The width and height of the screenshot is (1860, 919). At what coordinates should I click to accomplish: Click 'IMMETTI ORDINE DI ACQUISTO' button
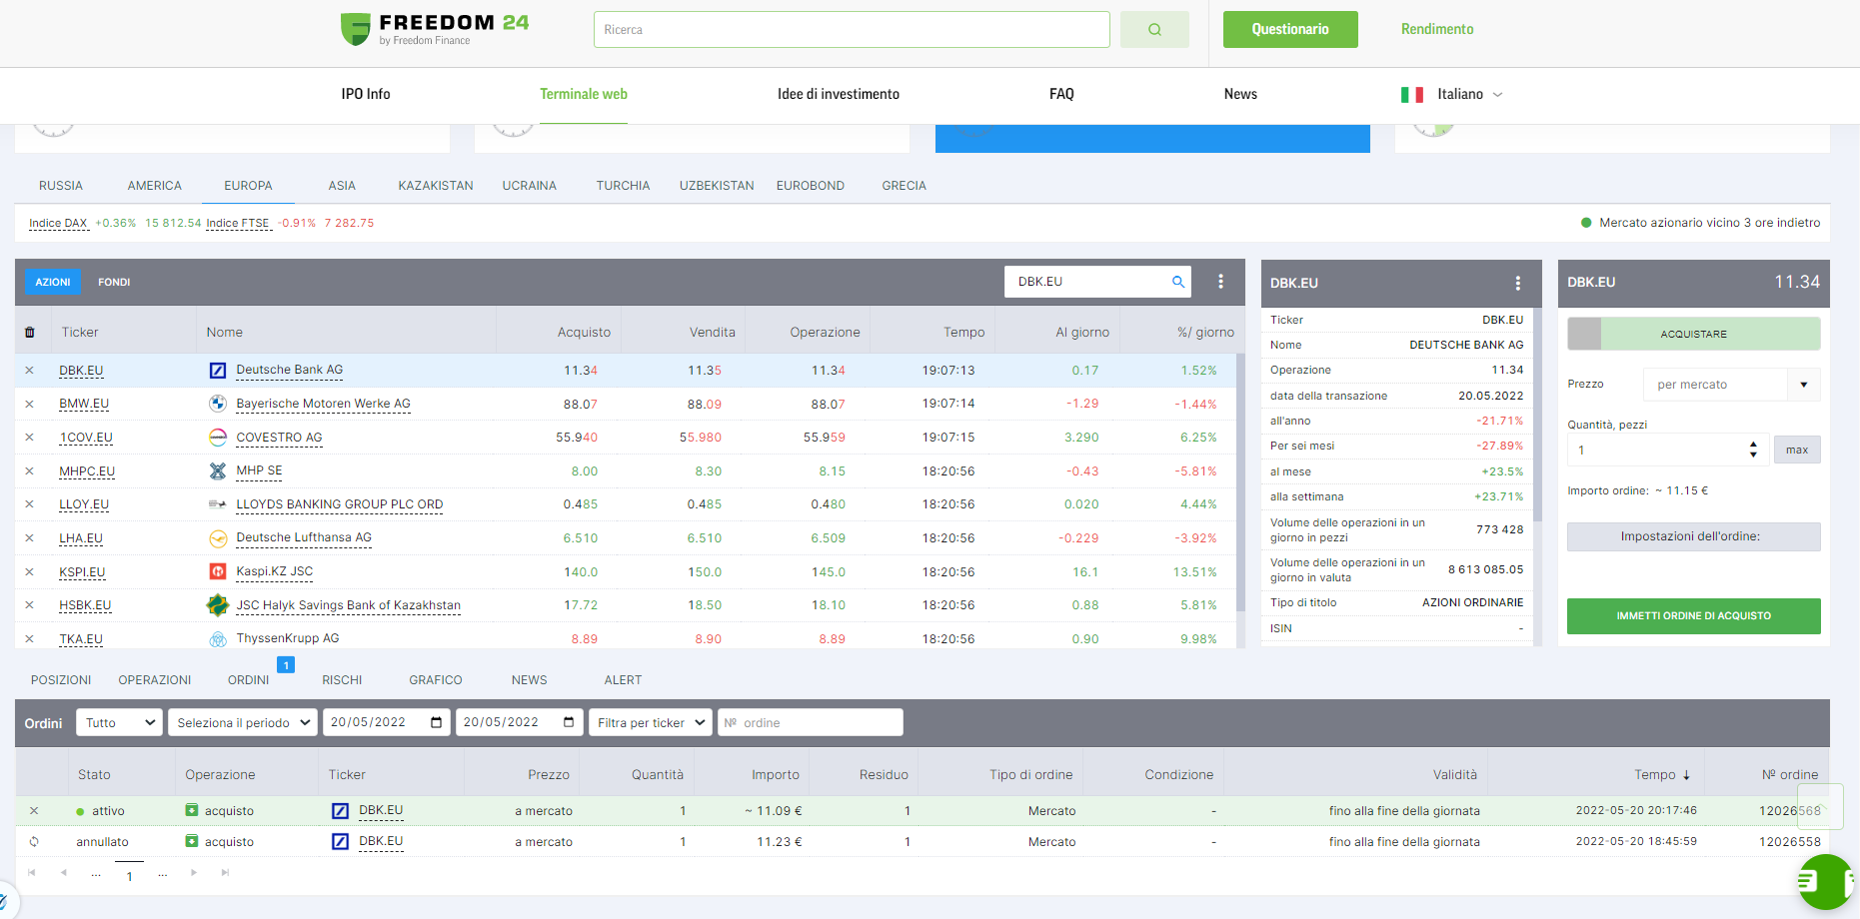[1693, 616]
